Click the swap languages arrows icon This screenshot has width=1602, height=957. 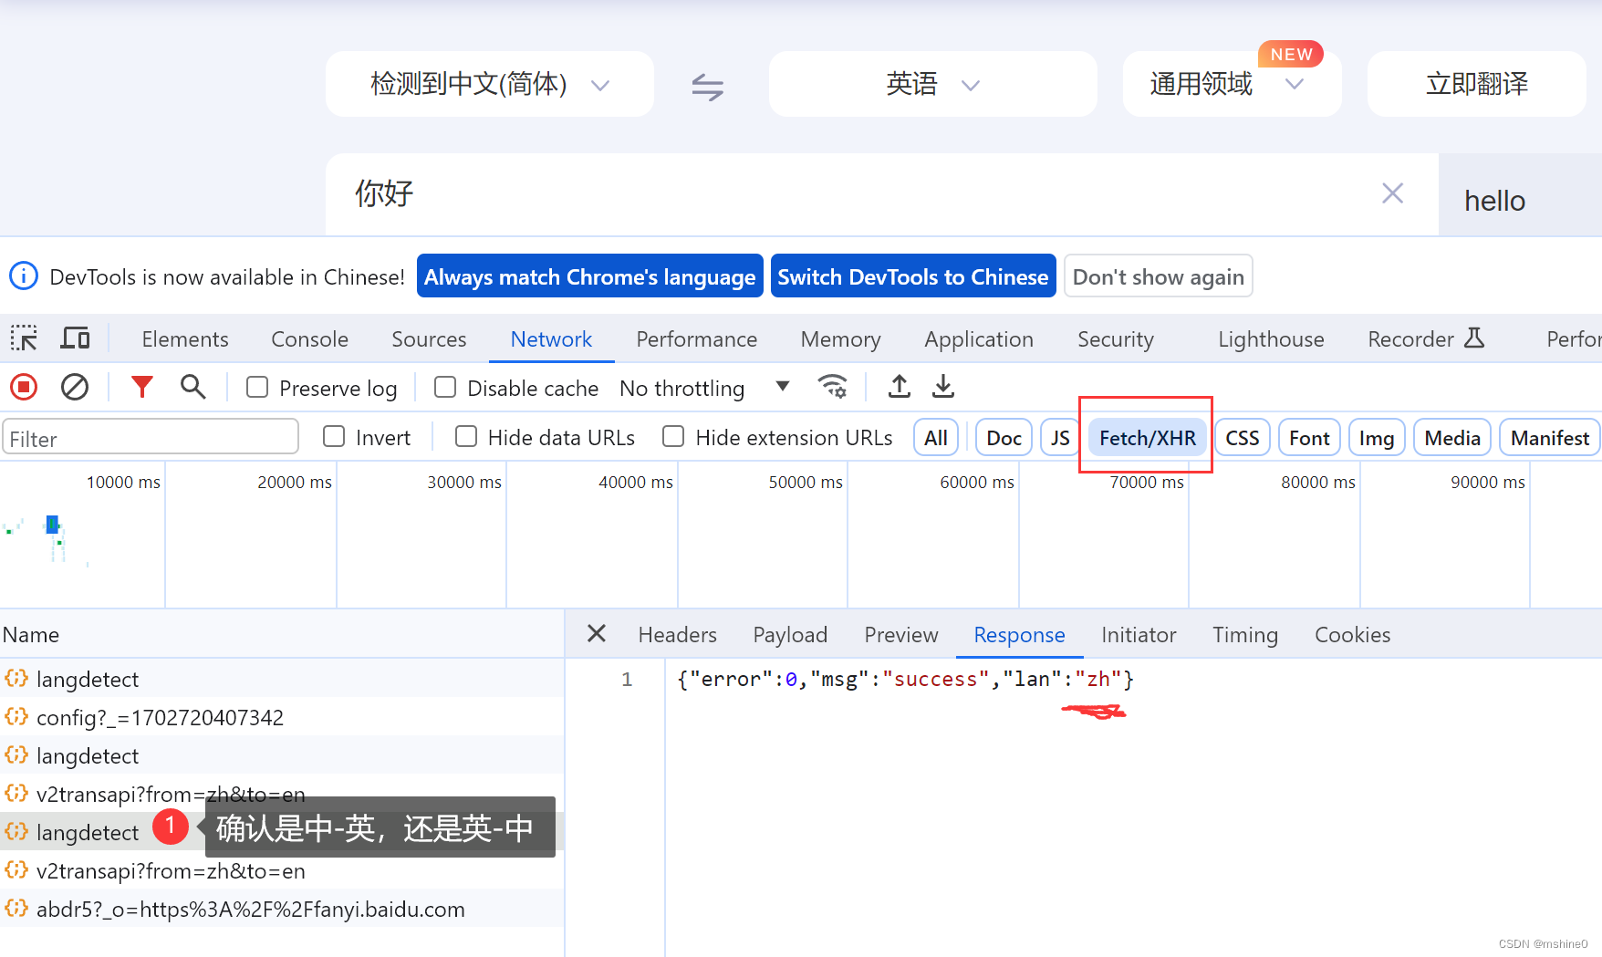pos(707,86)
